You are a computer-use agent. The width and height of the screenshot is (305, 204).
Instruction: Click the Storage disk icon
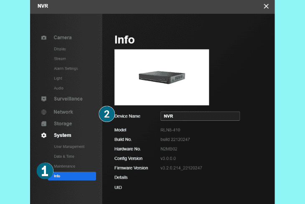click(x=44, y=124)
